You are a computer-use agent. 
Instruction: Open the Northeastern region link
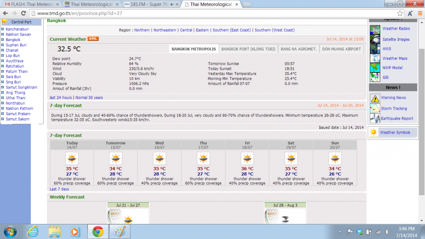pos(165,30)
